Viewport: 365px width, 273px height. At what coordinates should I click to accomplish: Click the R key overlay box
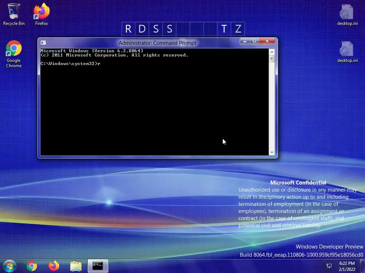point(128,29)
